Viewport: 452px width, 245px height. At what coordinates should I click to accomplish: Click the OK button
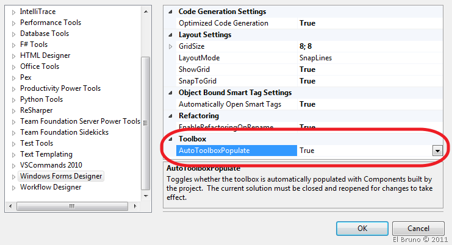pyautogui.click(x=362, y=229)
